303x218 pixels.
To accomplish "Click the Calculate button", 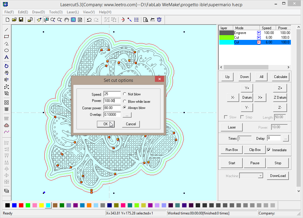I will (x=281, y=77).
